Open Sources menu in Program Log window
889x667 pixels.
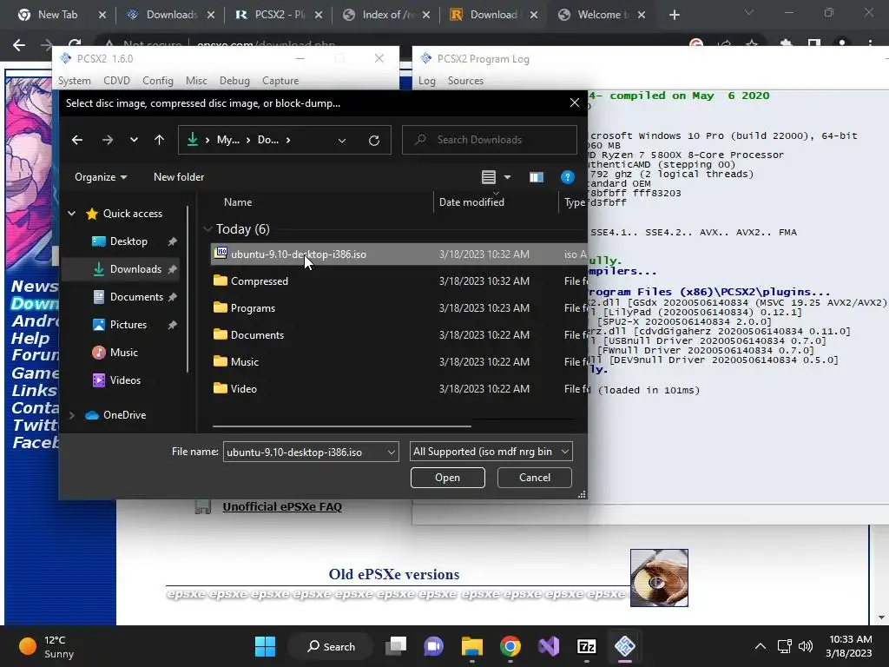[x=465, y=81]
